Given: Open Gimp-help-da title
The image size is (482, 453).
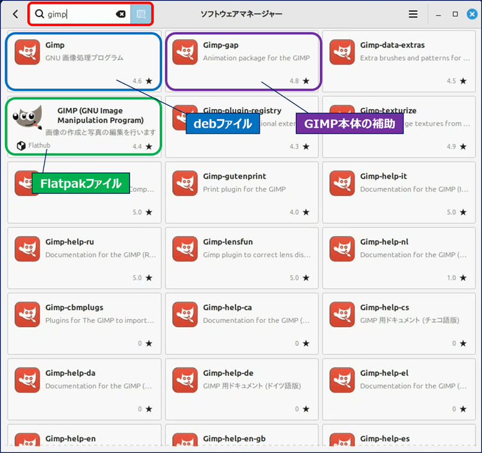Looking at the screenshot, I should [x=70, y=373].
